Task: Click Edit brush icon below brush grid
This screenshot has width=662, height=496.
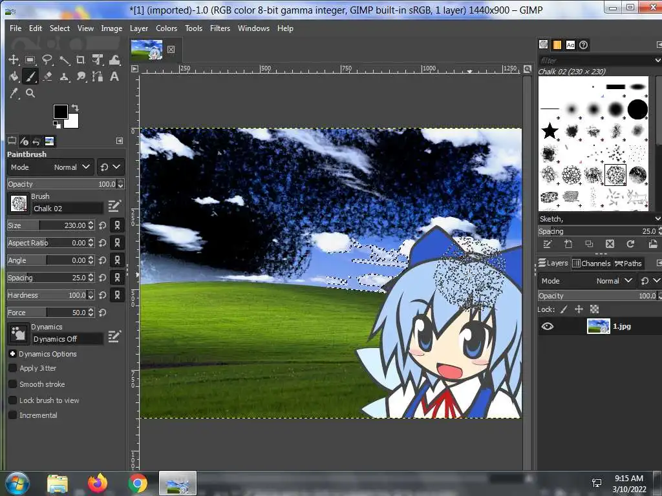Action: [x=548, y=243]
